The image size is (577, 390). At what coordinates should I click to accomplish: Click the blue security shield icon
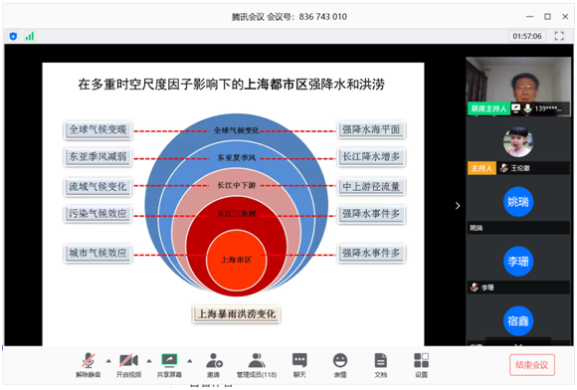point(13,36)
